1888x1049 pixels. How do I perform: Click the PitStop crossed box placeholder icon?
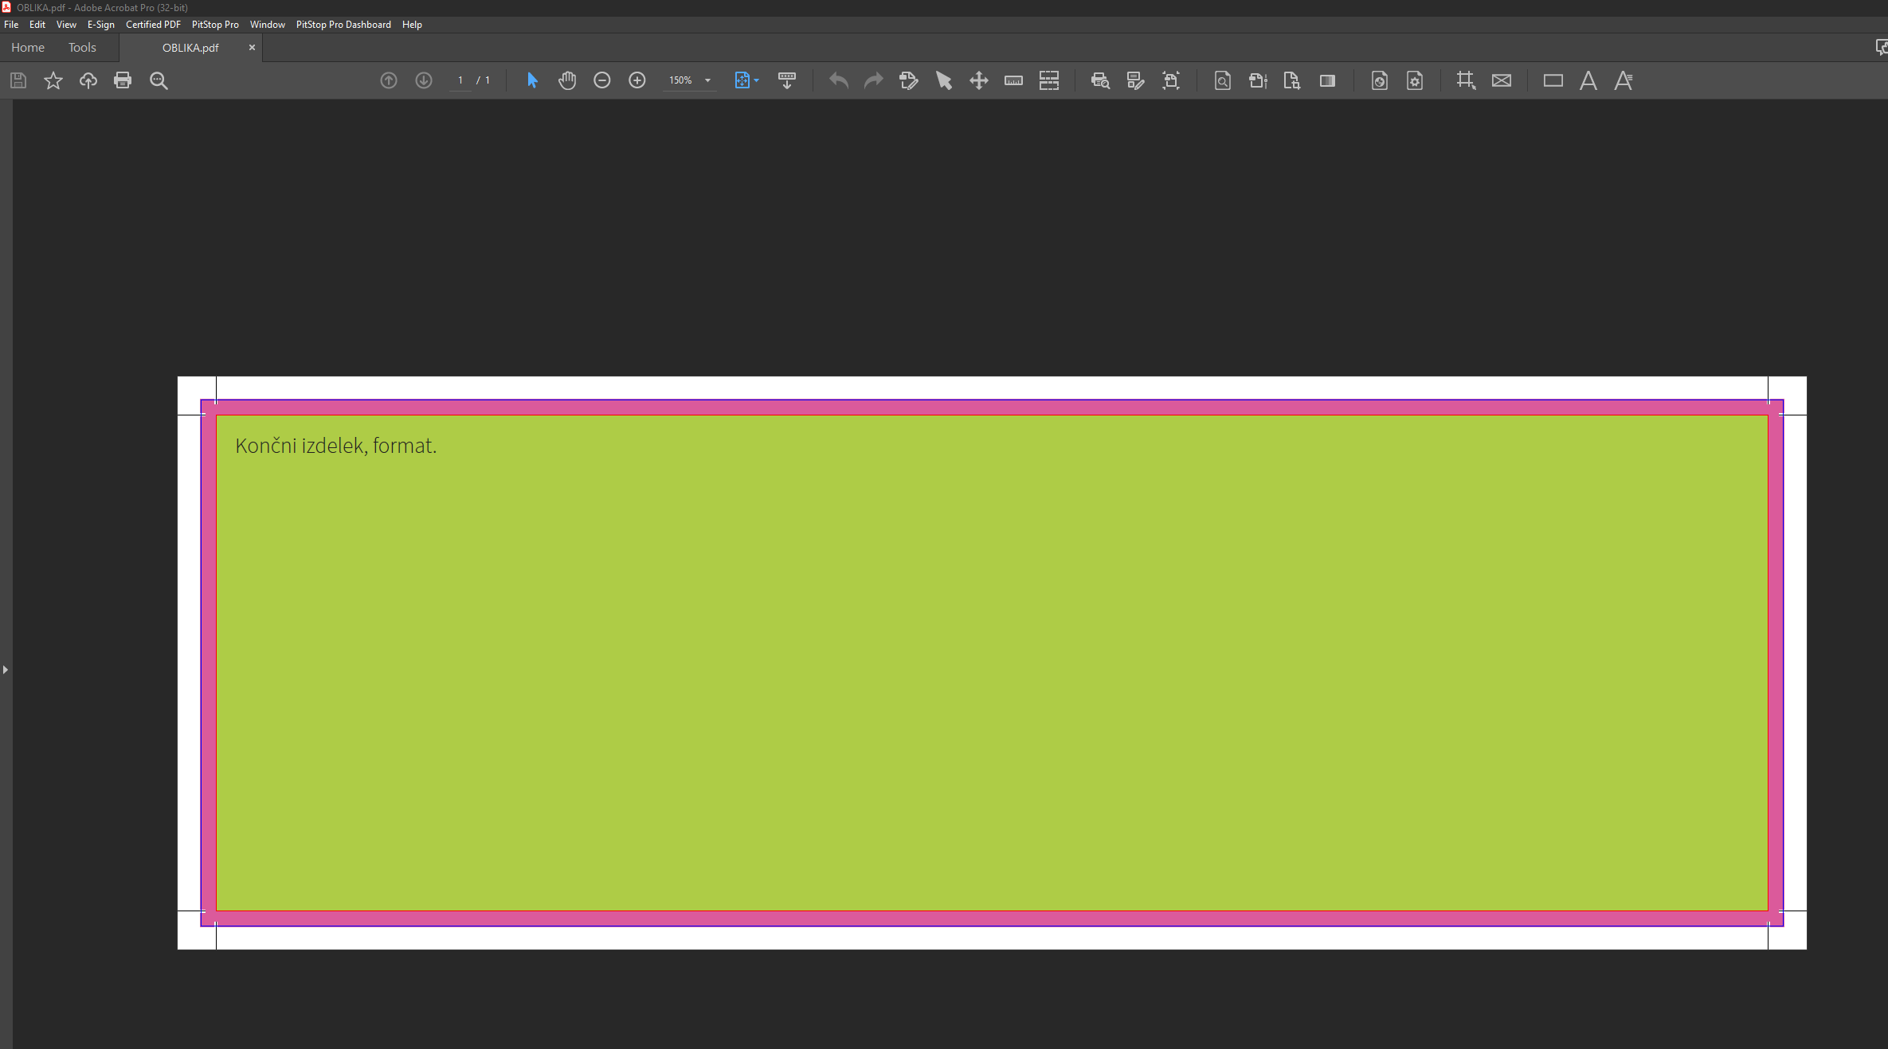pyautogui.click(x=1502, y=80)
